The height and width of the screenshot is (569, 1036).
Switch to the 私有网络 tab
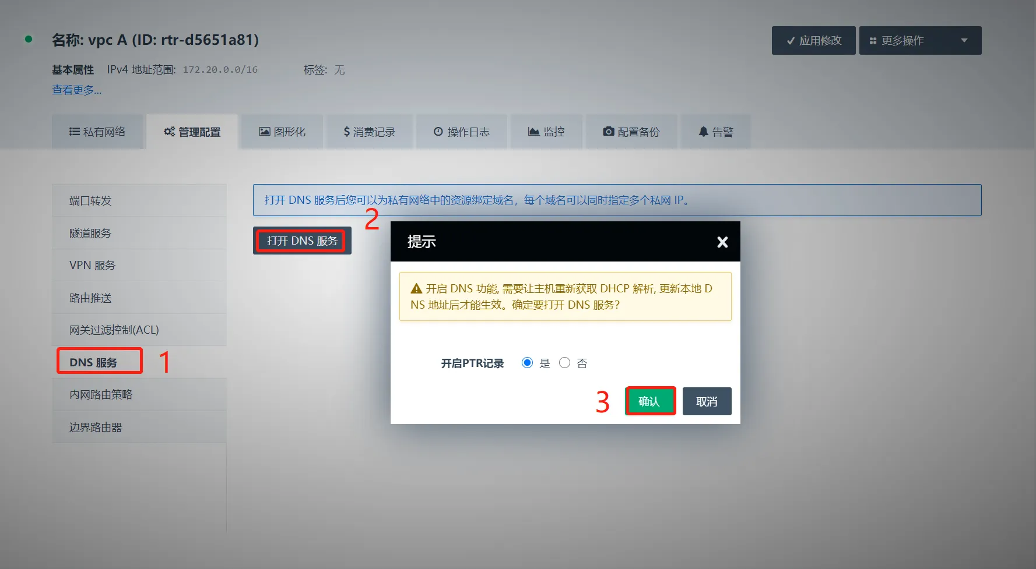[97, 132]
